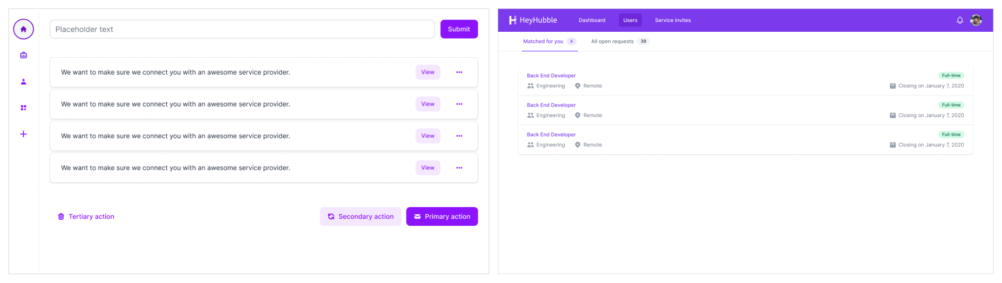
Task: Go to the Dashboard nav item
Action: 592,20
